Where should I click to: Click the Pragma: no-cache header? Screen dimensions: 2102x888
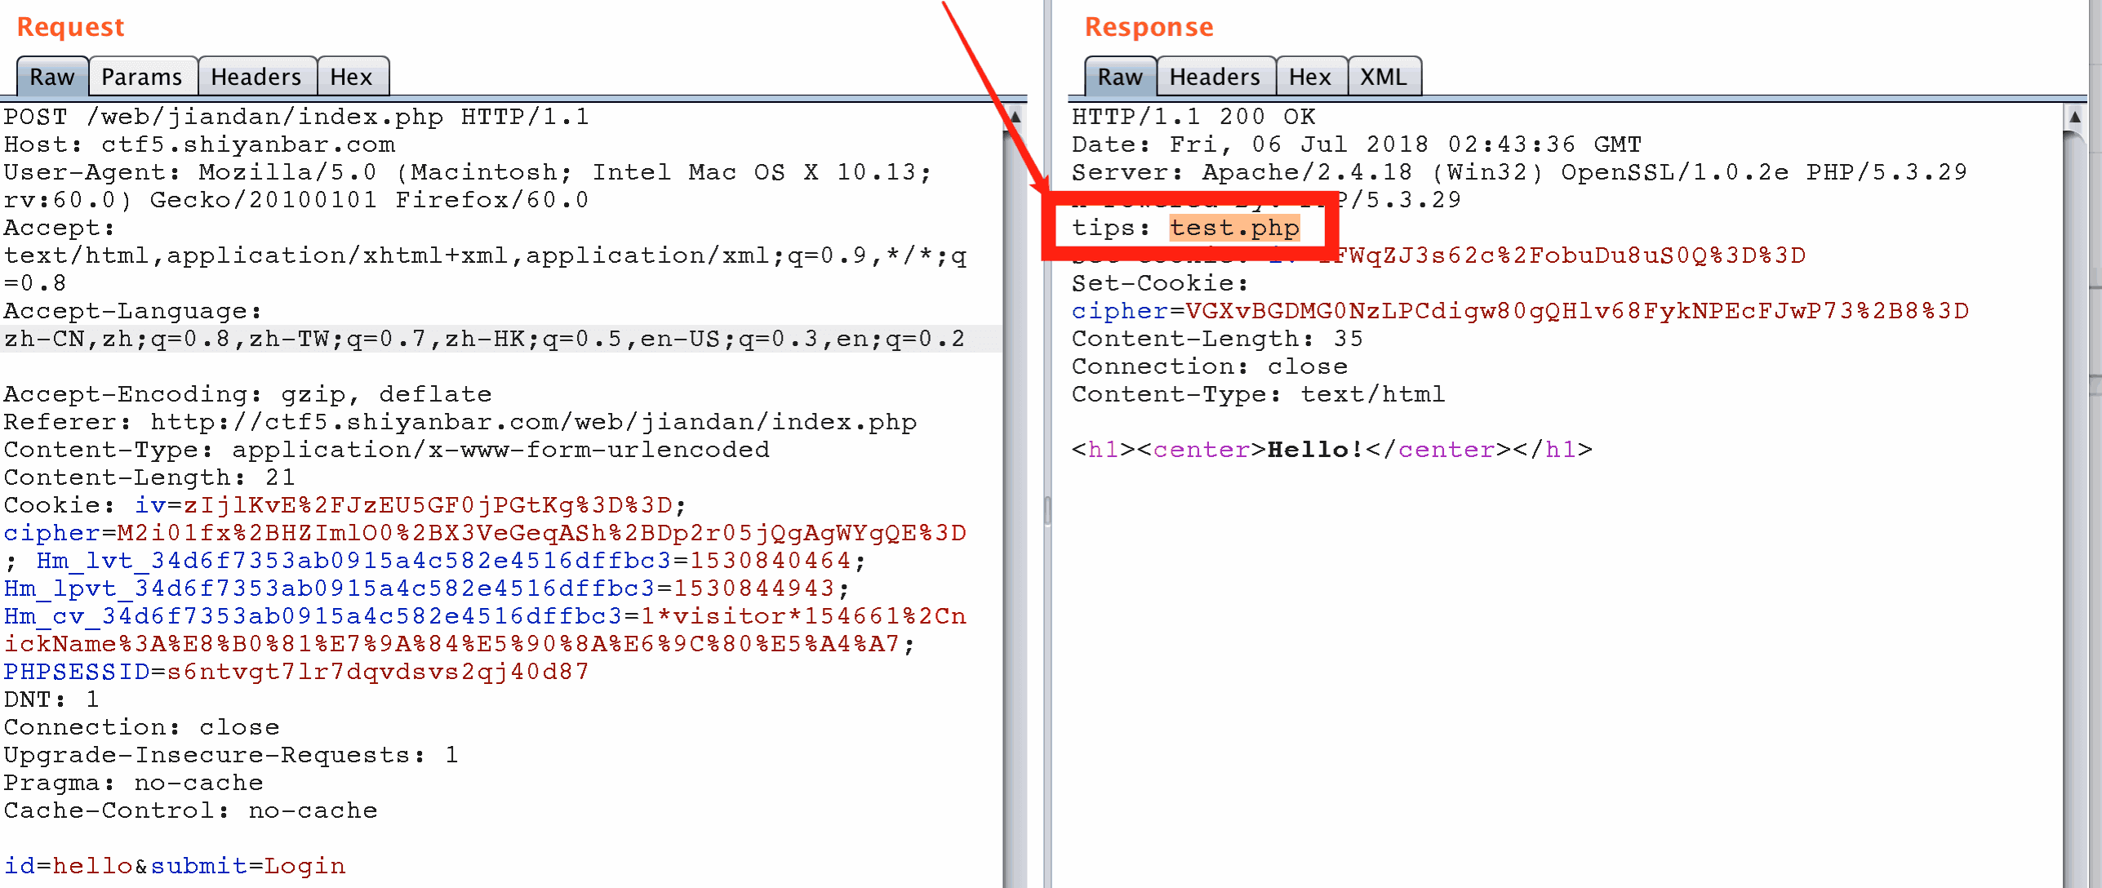(133, 783)
